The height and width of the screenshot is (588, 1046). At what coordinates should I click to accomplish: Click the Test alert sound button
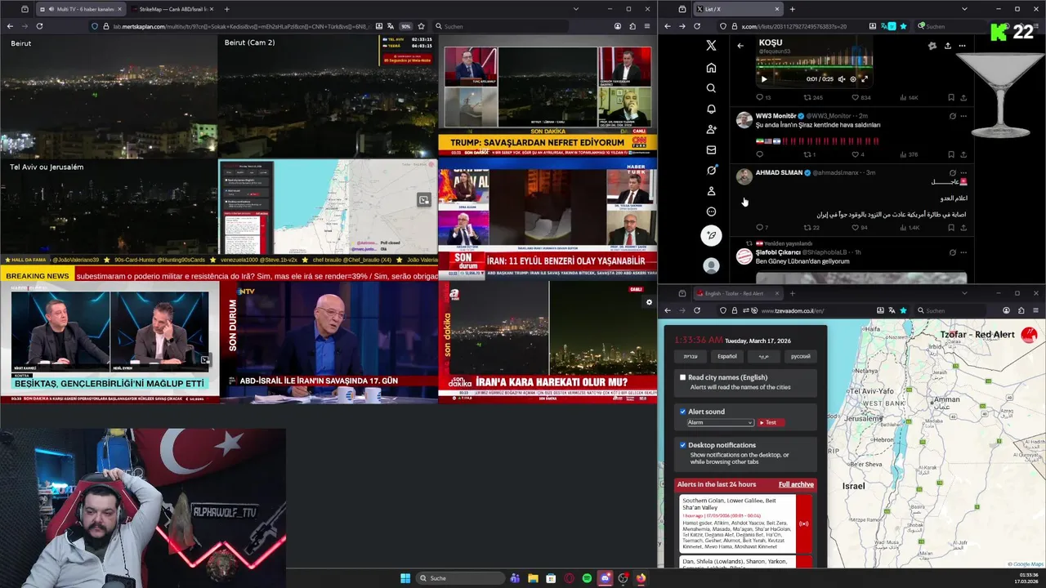tap(771, 422)
